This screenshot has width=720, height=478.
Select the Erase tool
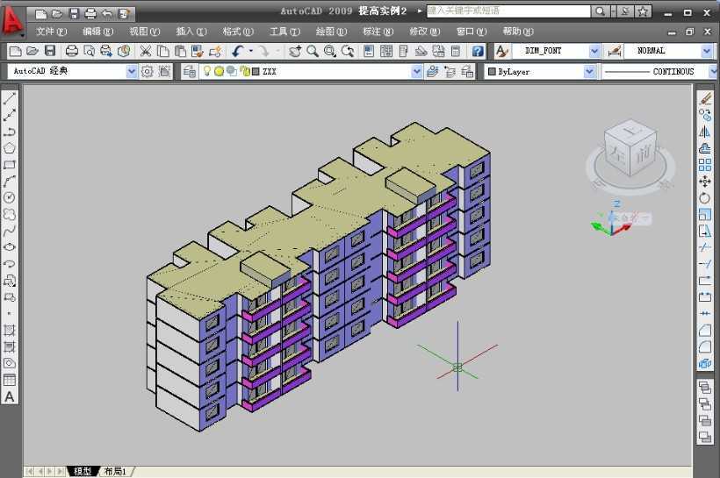tap(705, 98)
